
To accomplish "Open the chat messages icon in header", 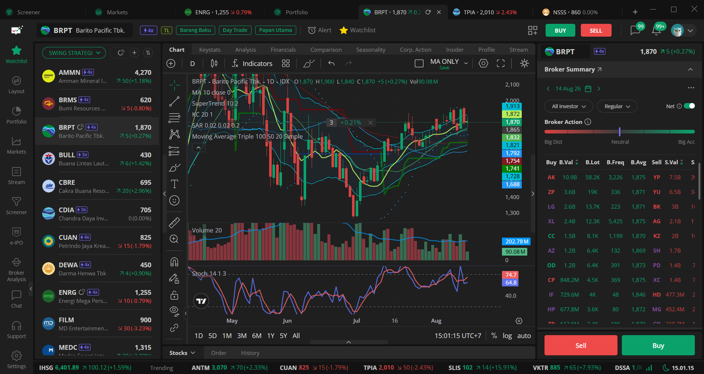I will point(636,30).
